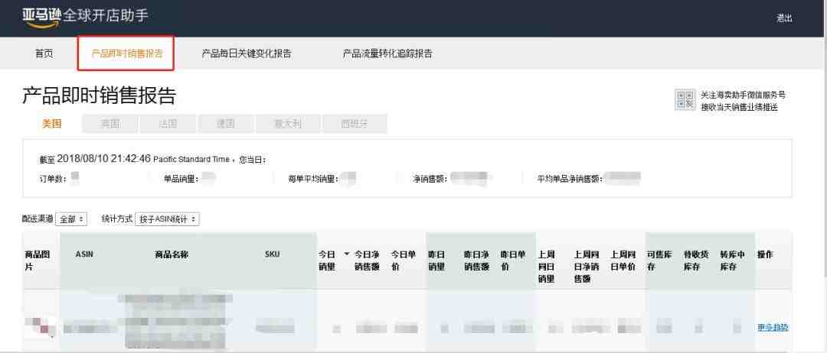The image size is (827, 353).
Task: Switch to the 法国 marketplace tab
Action: click(x=168, y=124)
